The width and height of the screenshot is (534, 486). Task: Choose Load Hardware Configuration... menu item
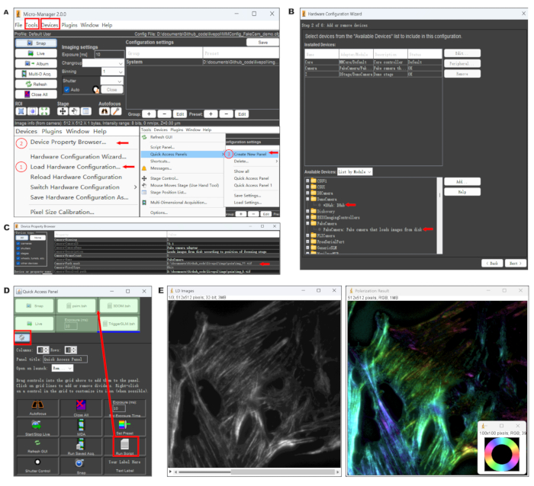[75, 167]
